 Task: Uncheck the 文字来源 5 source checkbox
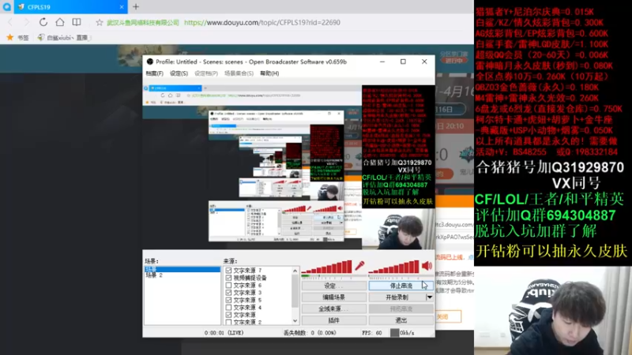[228, 300]
